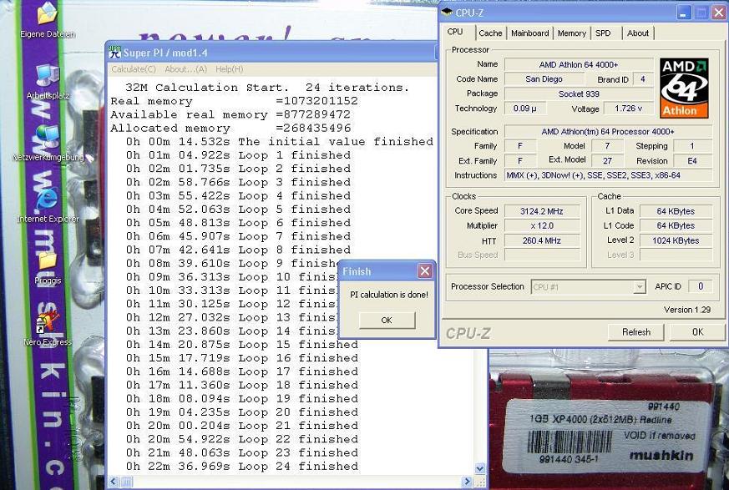The height and width of the screenshot is (490, 729).
Task: Minimize the CPU-Z window
Action: [x=683, y=13]
